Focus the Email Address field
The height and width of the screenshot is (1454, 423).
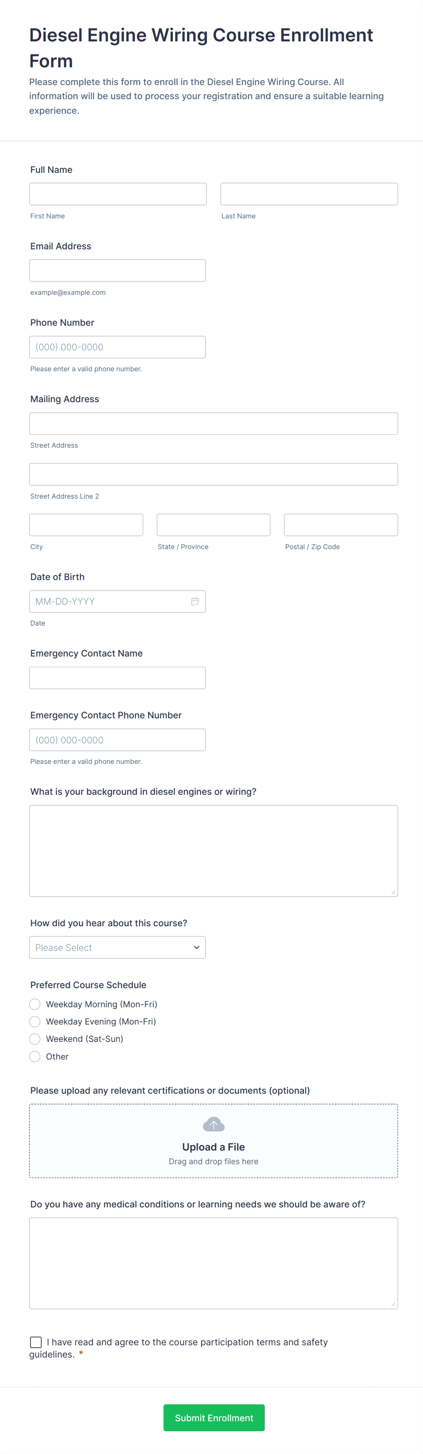[x=117, y=270]
